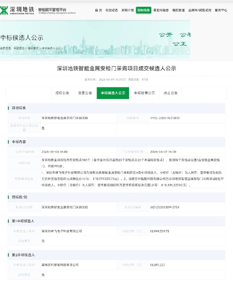Follow the 招标信息 breadcrumb link

pos(33,48)
